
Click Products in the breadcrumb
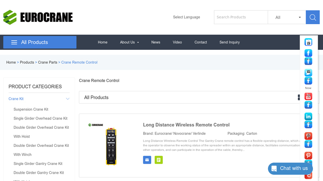[x=27, y=62]
